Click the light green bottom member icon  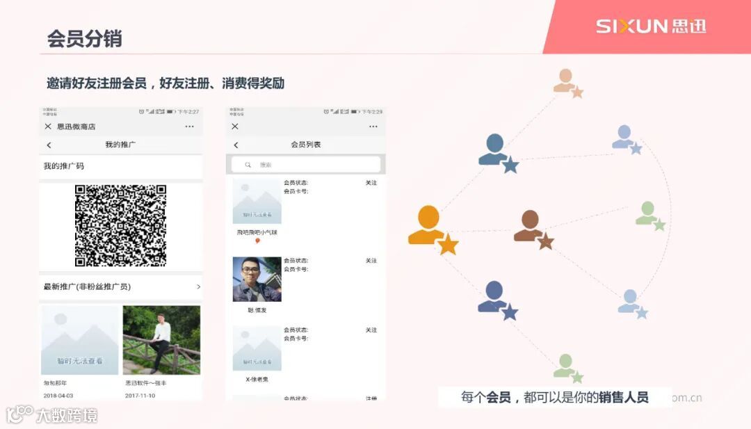568,369
